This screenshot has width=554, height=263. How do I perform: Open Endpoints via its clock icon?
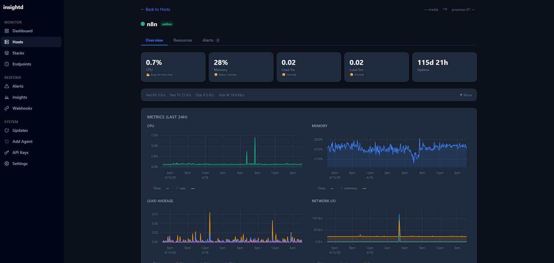pos(7,64)
